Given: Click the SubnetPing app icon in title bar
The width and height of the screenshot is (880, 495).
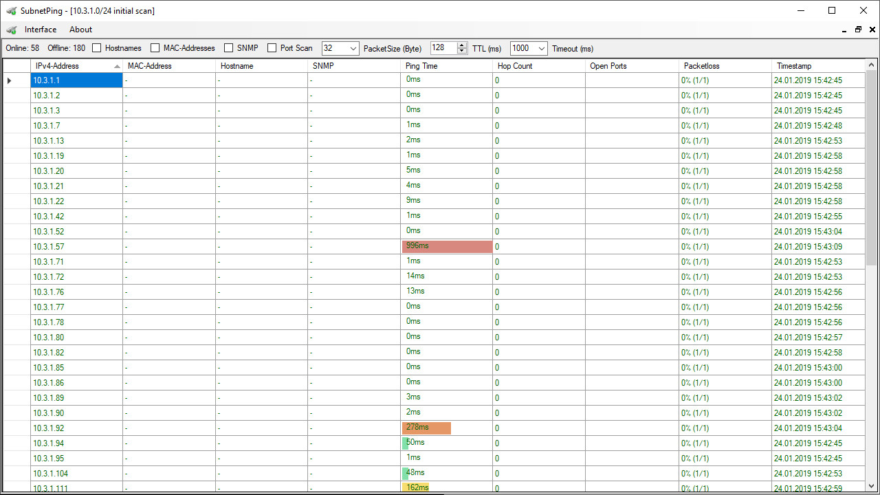Looking at the screenshot, I should 11,10.
